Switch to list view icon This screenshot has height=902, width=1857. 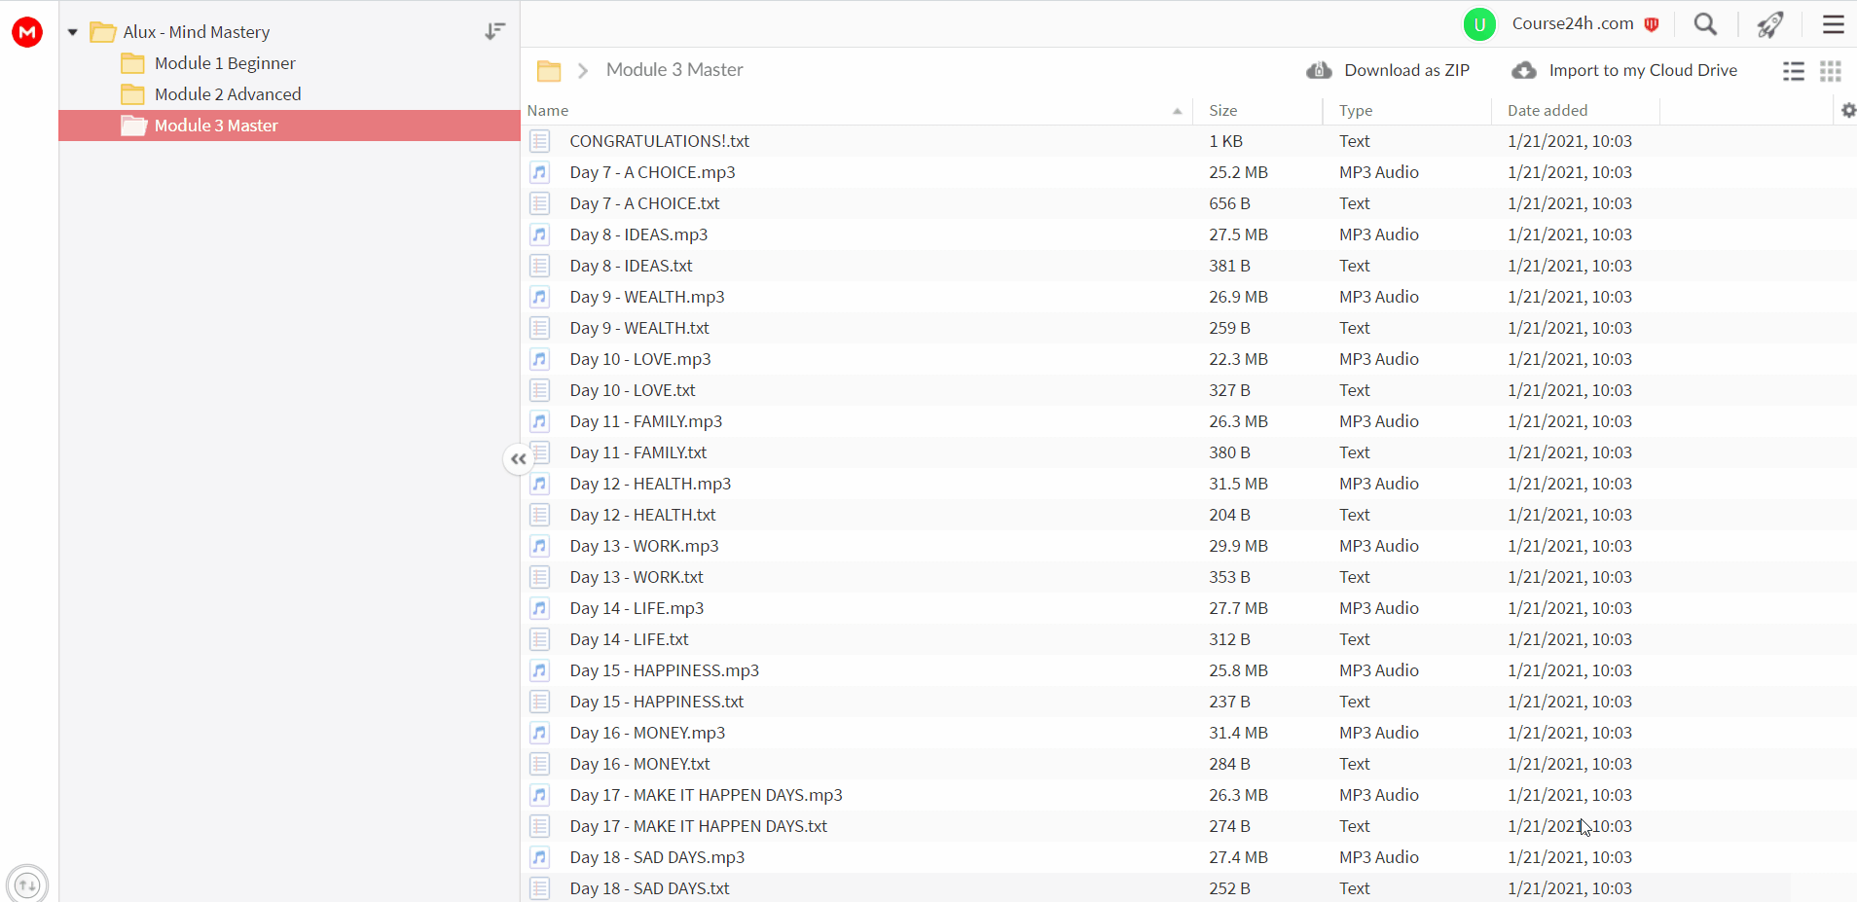tap(1794, 71)
